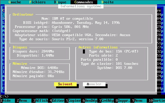The image size is (165, 103).
Task: Open the Droite menu
Action: point(107,2)
